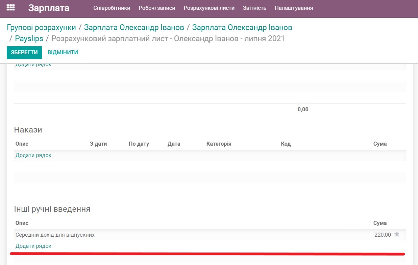Add a row in the Накази section
This screenshot has height=265, width=418.
click(x=33, y=155)
